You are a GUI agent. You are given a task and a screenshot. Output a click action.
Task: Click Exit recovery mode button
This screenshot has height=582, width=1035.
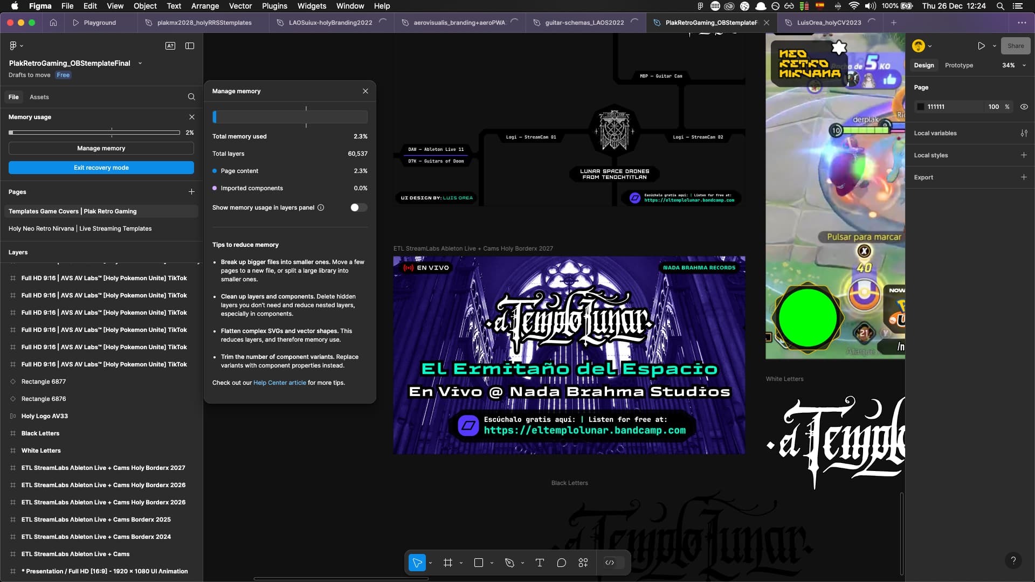101,167
